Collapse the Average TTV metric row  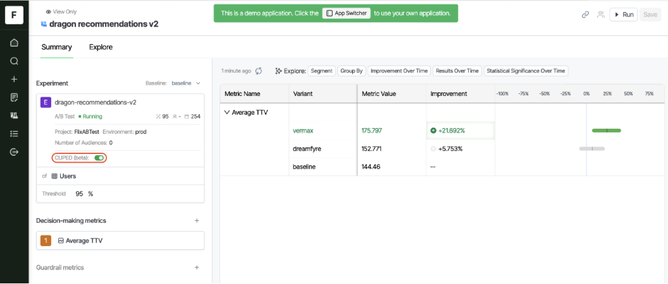click(x=227, y=112)
